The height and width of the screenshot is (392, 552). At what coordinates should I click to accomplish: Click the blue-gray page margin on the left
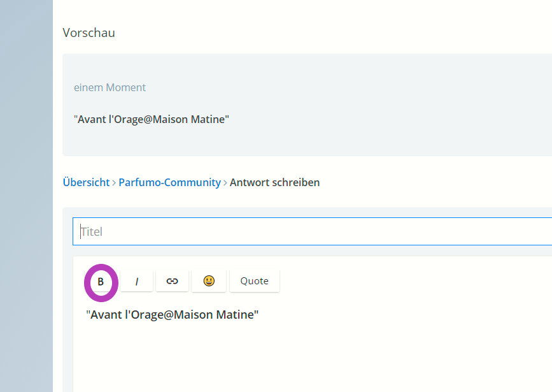pos(26,196)
